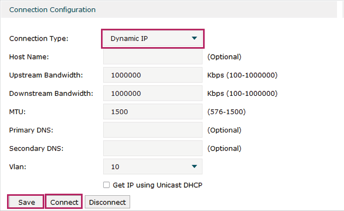
Task: Click the Save button
Action: [26, 202]
